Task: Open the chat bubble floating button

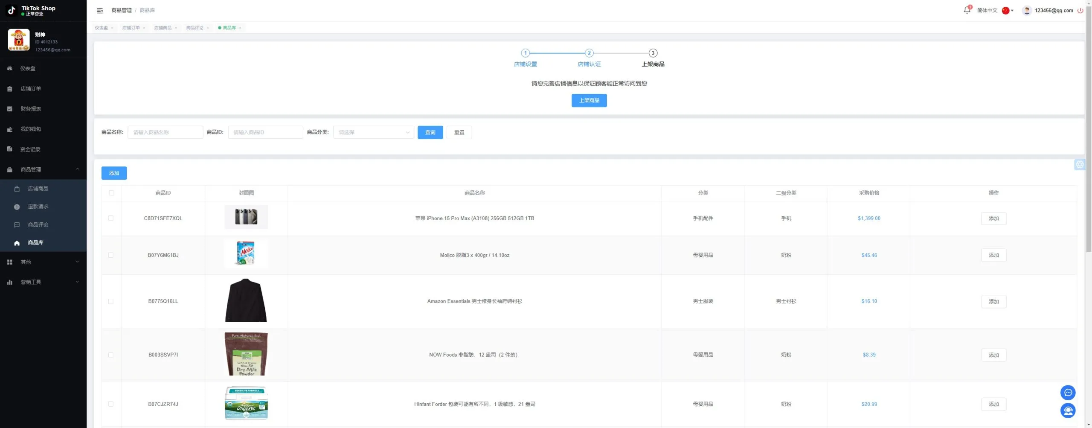Action: pos(1068,393)
